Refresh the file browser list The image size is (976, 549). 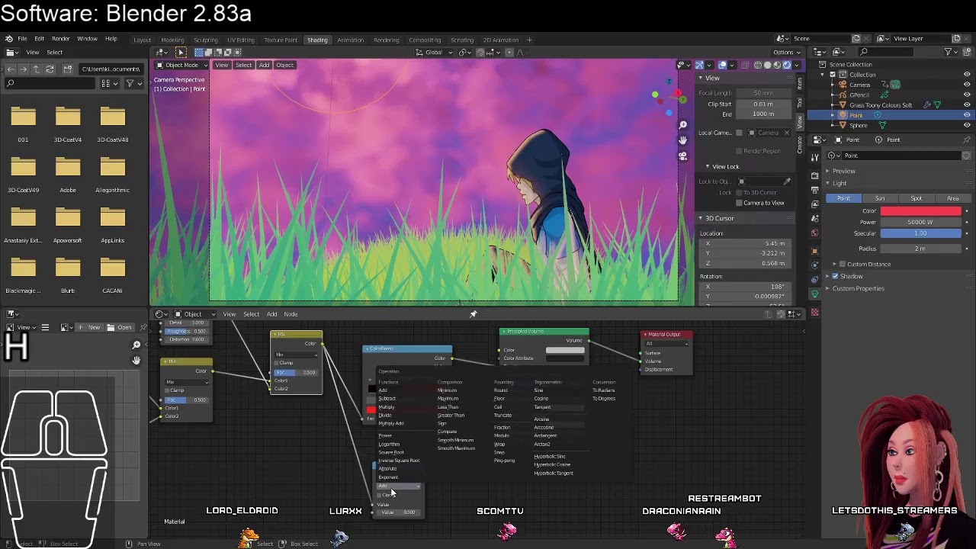click(50, 69)
